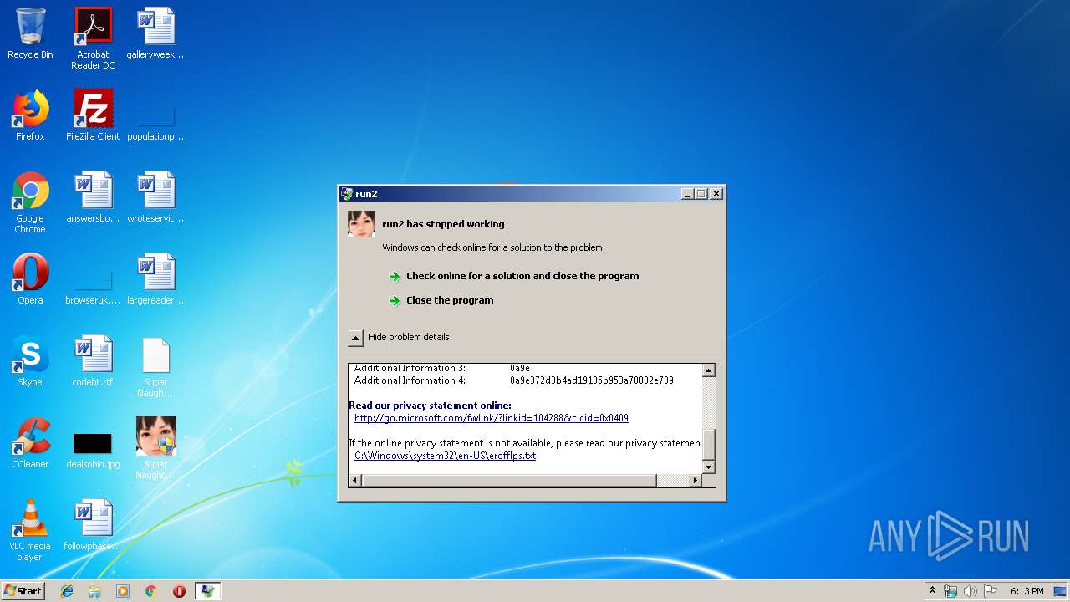
Task: Click the details vertical scrollbar up arrow
Action: tap(709, 370)
